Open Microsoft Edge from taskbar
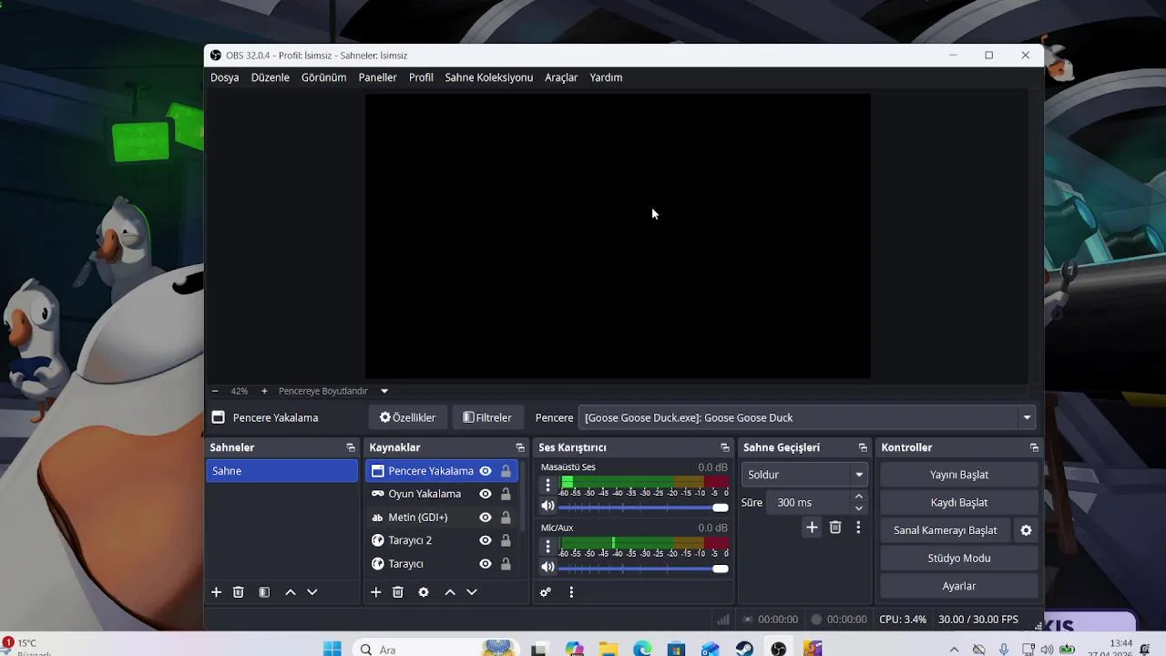This screenshot has width=1166, height=656. pyautogui.click(x=643, y=649)
